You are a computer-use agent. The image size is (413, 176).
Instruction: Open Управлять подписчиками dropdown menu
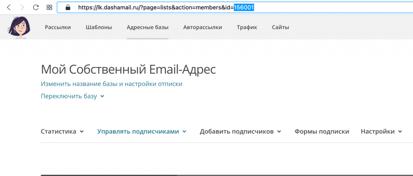click(142, 131)
